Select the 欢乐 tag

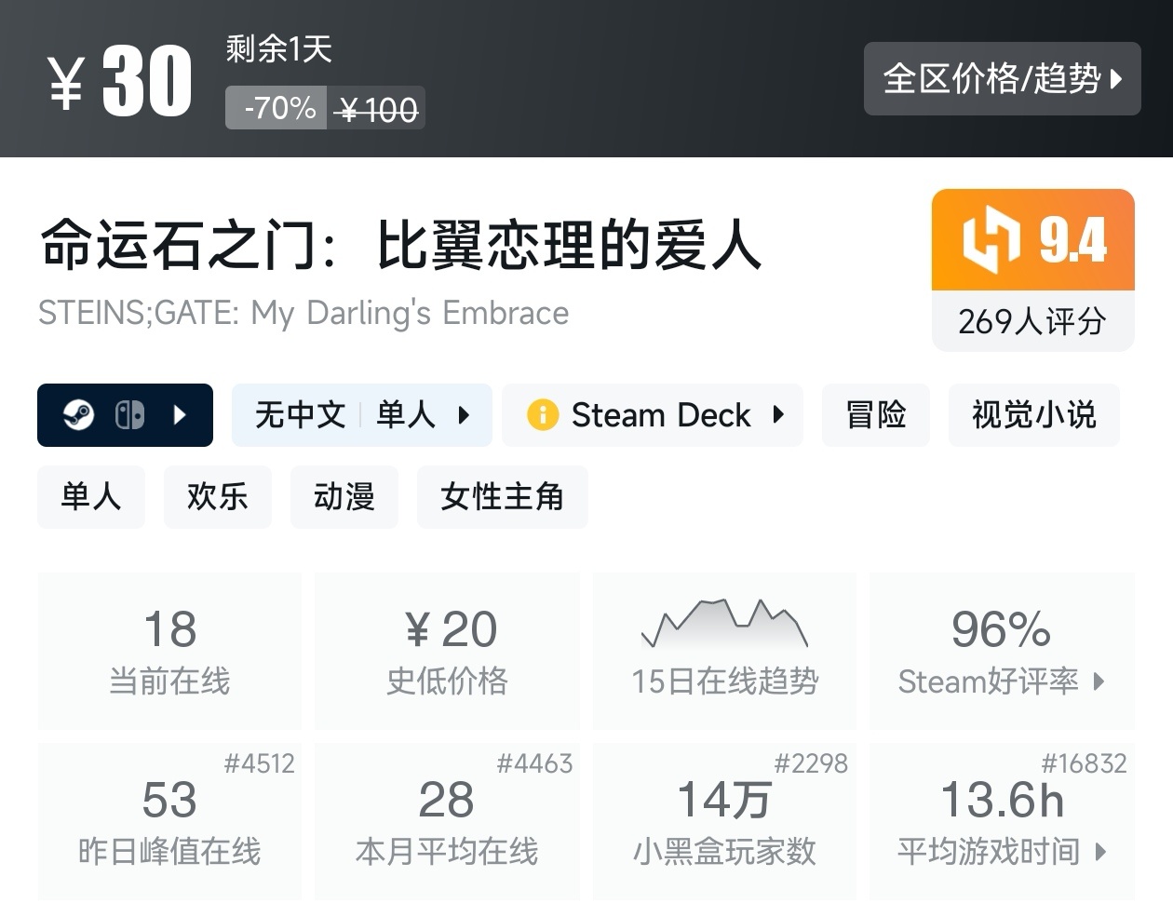click(217, 497)
